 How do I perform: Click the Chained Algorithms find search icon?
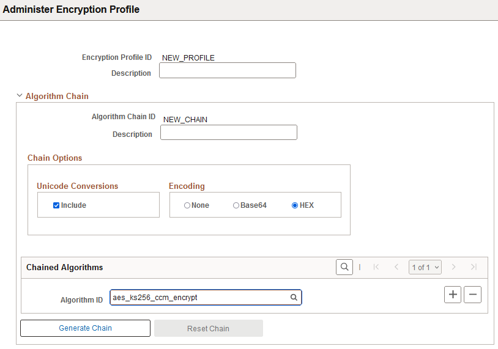coord(344,267)
